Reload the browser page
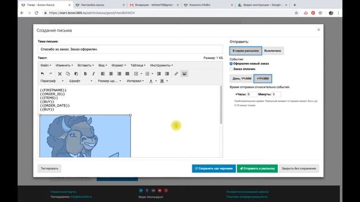 pos(36,13)
